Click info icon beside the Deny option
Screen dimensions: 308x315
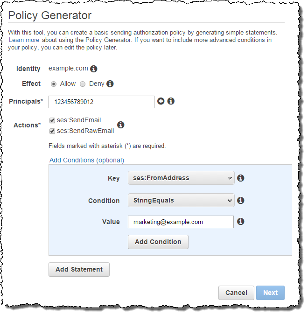tap(110, 84)
